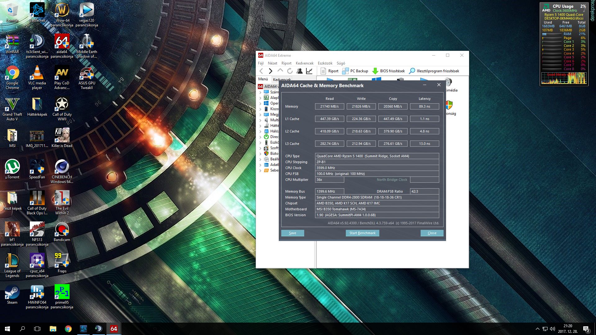Open the Súgó menu in AIDA64
The height and width of the screenshot is (335, 596).
click(x=341, y=63)
